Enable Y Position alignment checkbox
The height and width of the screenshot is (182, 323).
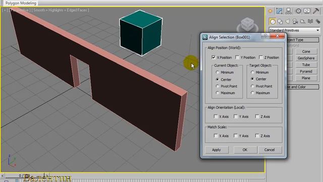pyautogui.click(x=237, y=57)
